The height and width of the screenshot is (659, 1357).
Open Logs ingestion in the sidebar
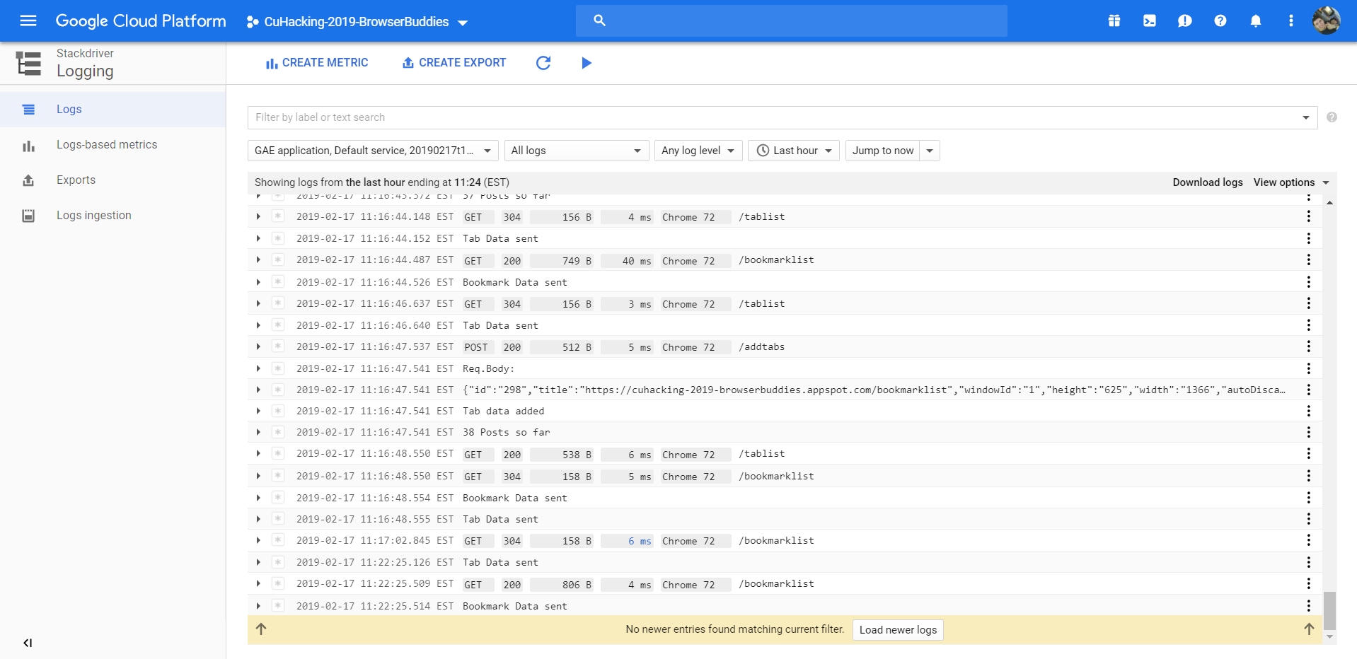[x=113, y=216]
